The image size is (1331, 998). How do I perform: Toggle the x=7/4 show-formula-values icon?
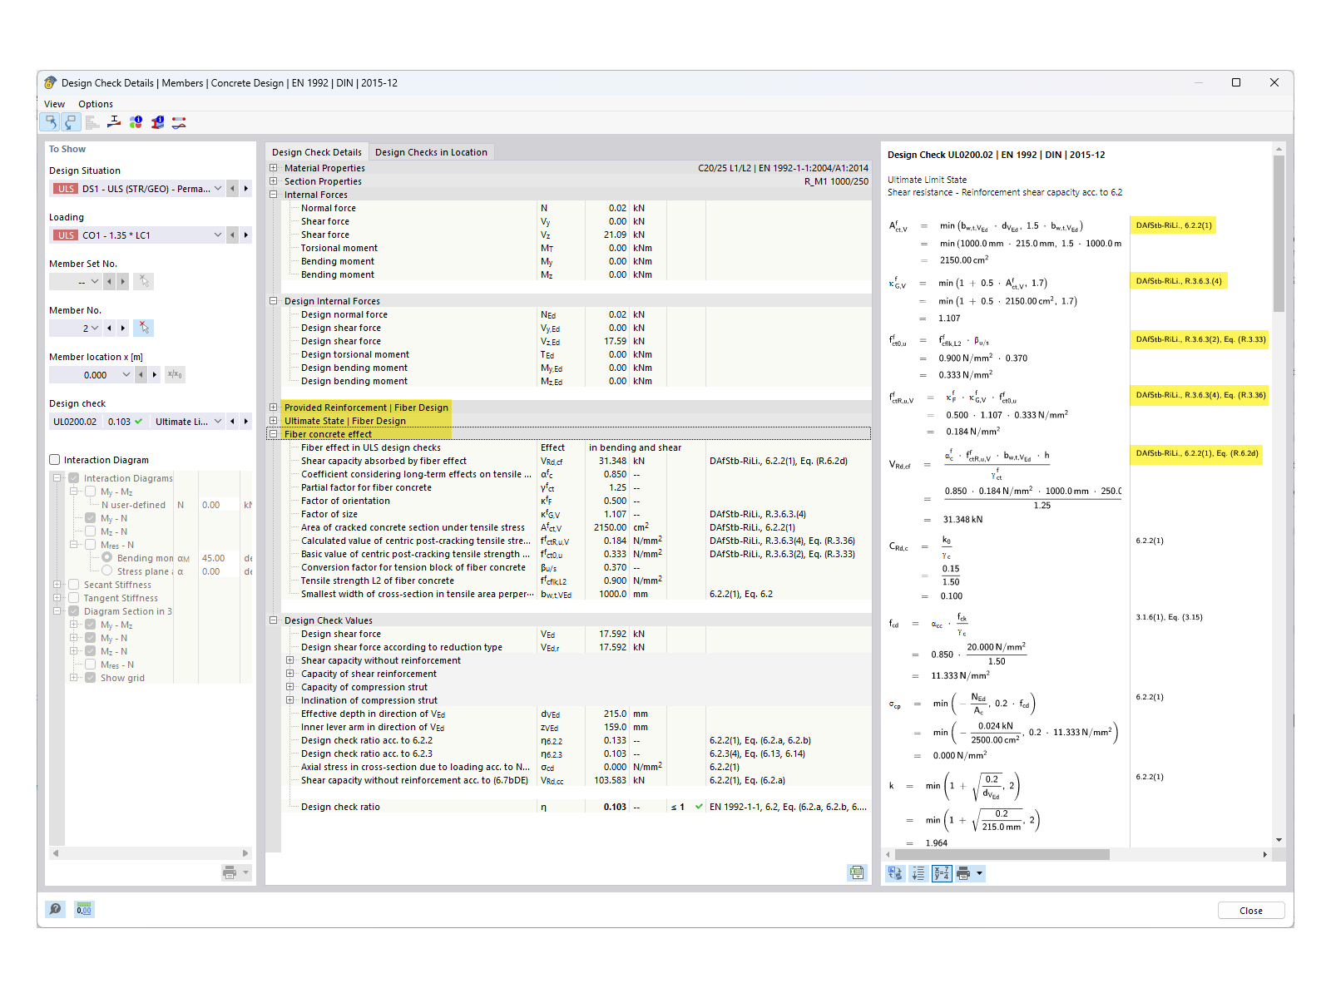point(941,873)
